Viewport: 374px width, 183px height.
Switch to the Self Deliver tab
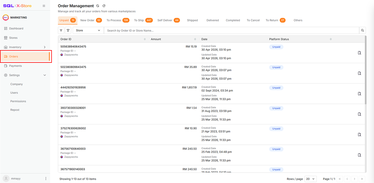[169, 20]
